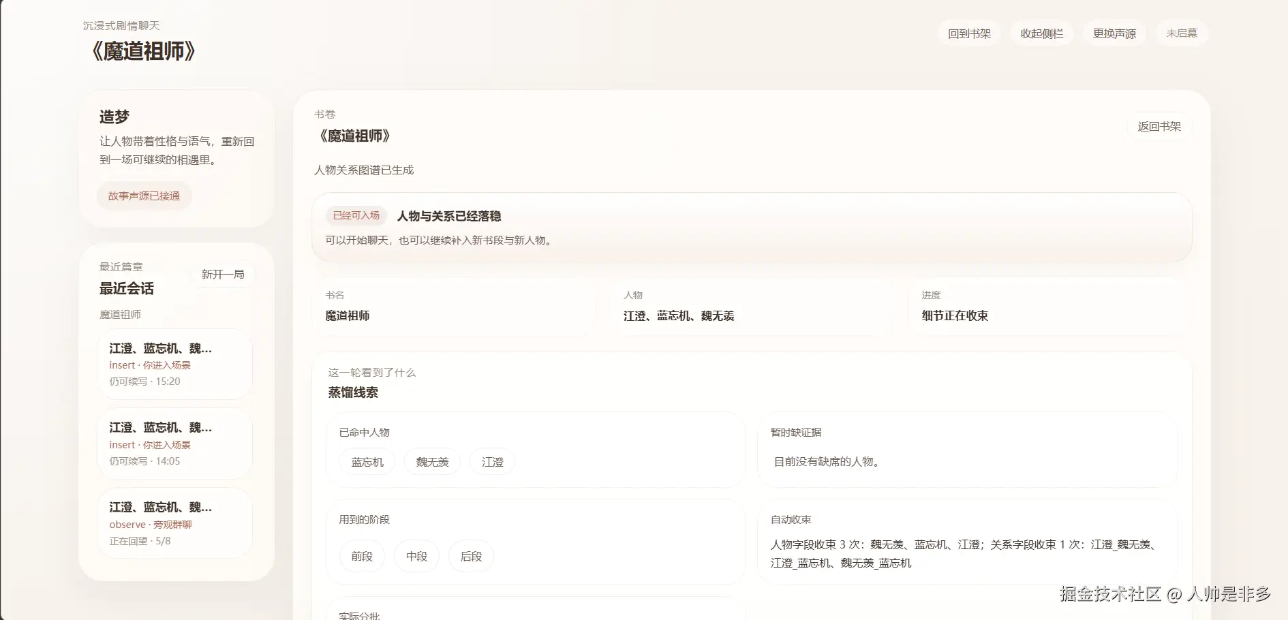
Task: Click the 《魔道祖师》 title under 书卷
Action: [x=354, y=136]
